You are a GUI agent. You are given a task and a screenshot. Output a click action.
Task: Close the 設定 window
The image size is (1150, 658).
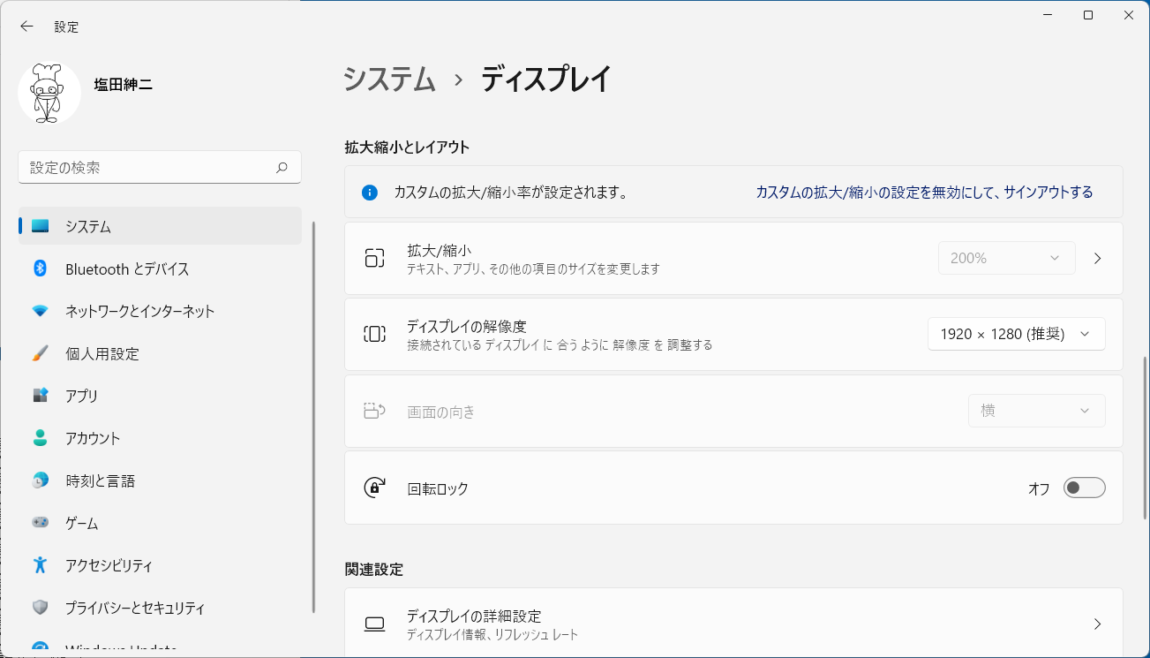pos(1129,15)
